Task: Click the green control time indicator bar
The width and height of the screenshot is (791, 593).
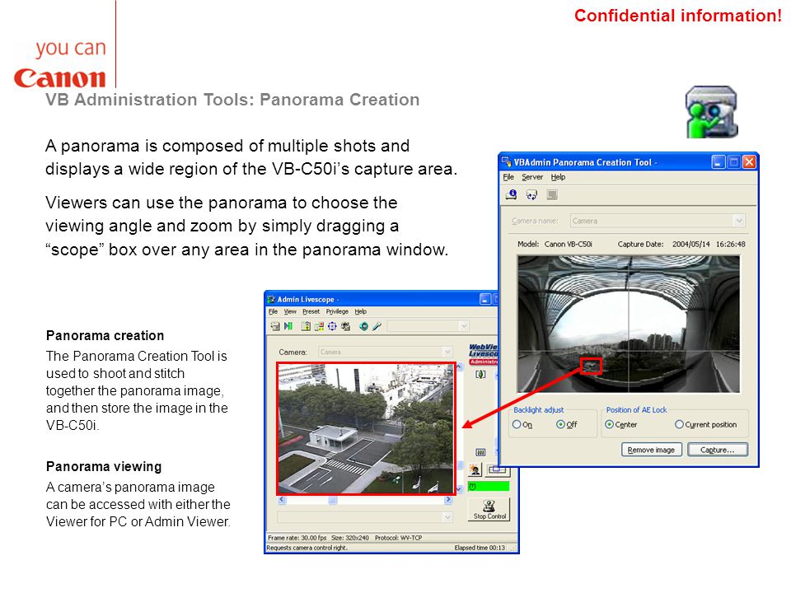Action: click(x=489, y=487)
